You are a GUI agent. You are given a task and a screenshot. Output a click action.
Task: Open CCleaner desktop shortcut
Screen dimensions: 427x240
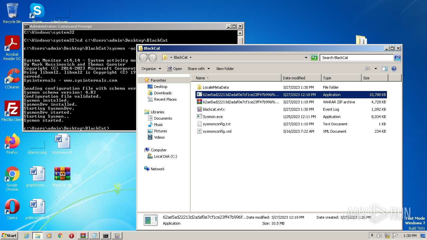[x=12, y=79]
